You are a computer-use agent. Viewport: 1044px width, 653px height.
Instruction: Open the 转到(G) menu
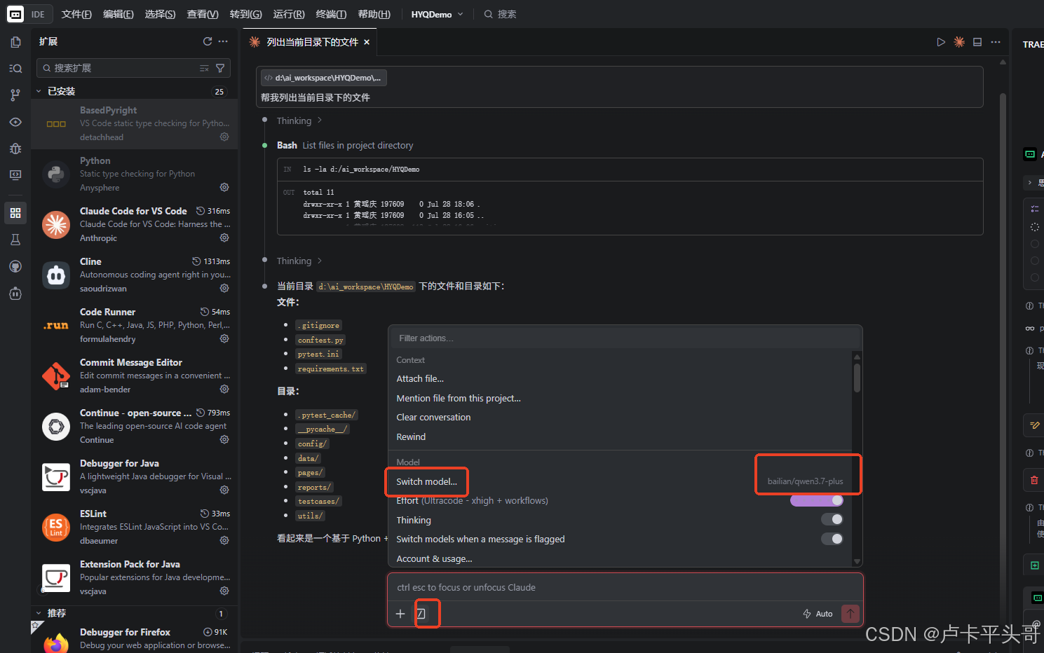tap(245, 14)
